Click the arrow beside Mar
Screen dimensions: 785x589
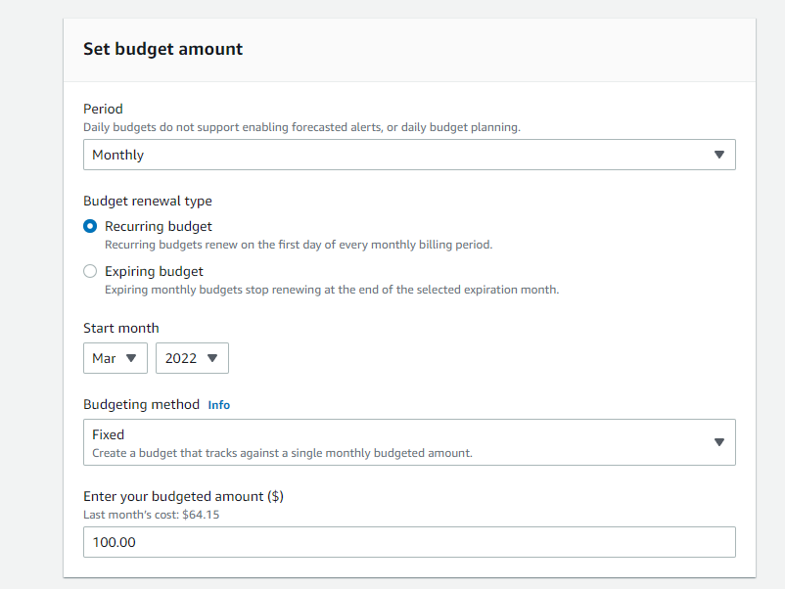pyautogui.click(x=131, y=358)
